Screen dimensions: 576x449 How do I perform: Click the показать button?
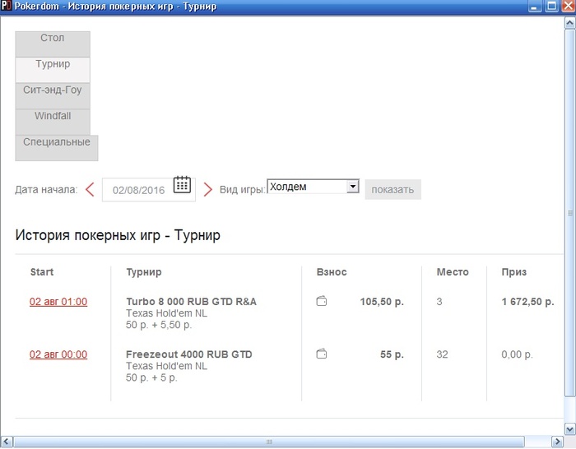coord(393,190)
